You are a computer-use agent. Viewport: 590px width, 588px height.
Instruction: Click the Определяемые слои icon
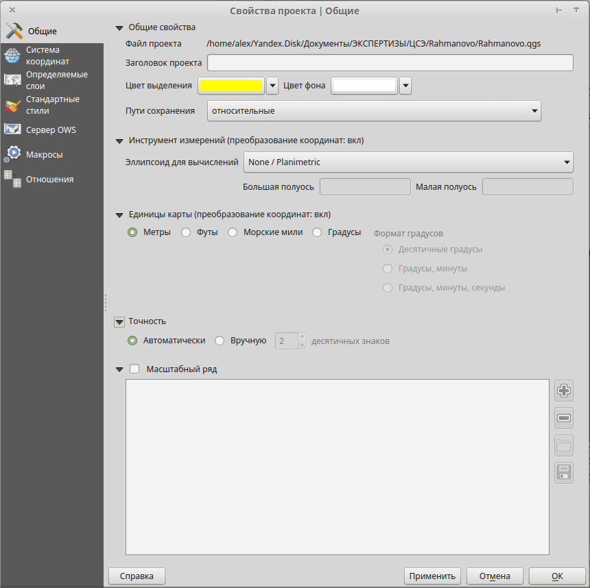pyautogui.click(x=12, y=80)
